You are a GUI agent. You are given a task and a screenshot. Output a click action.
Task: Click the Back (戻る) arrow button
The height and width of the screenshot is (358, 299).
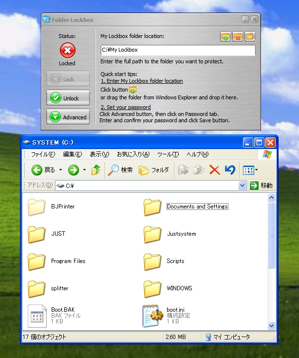click(x=43, y=170)
